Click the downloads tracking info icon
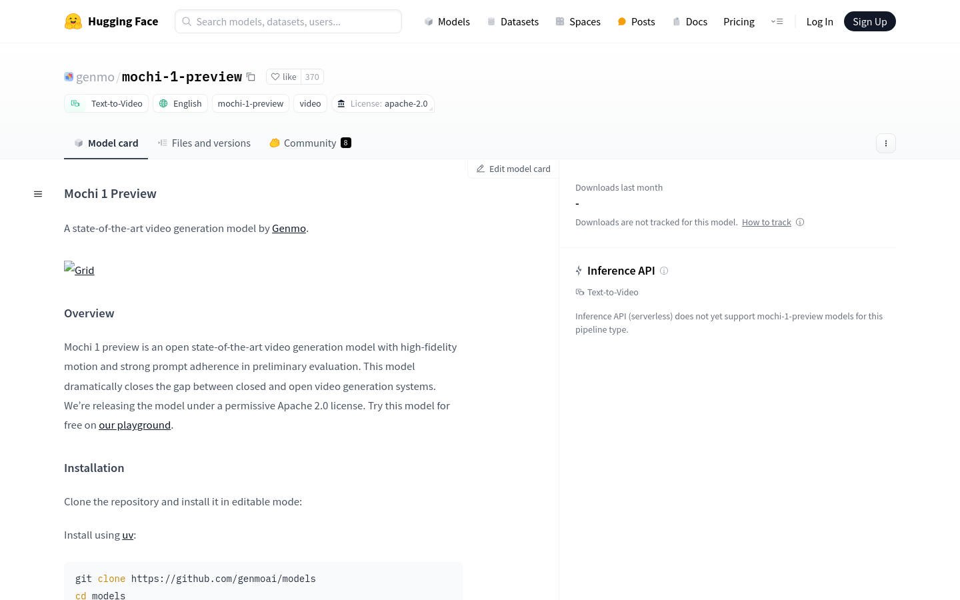 tap(800, 222)
